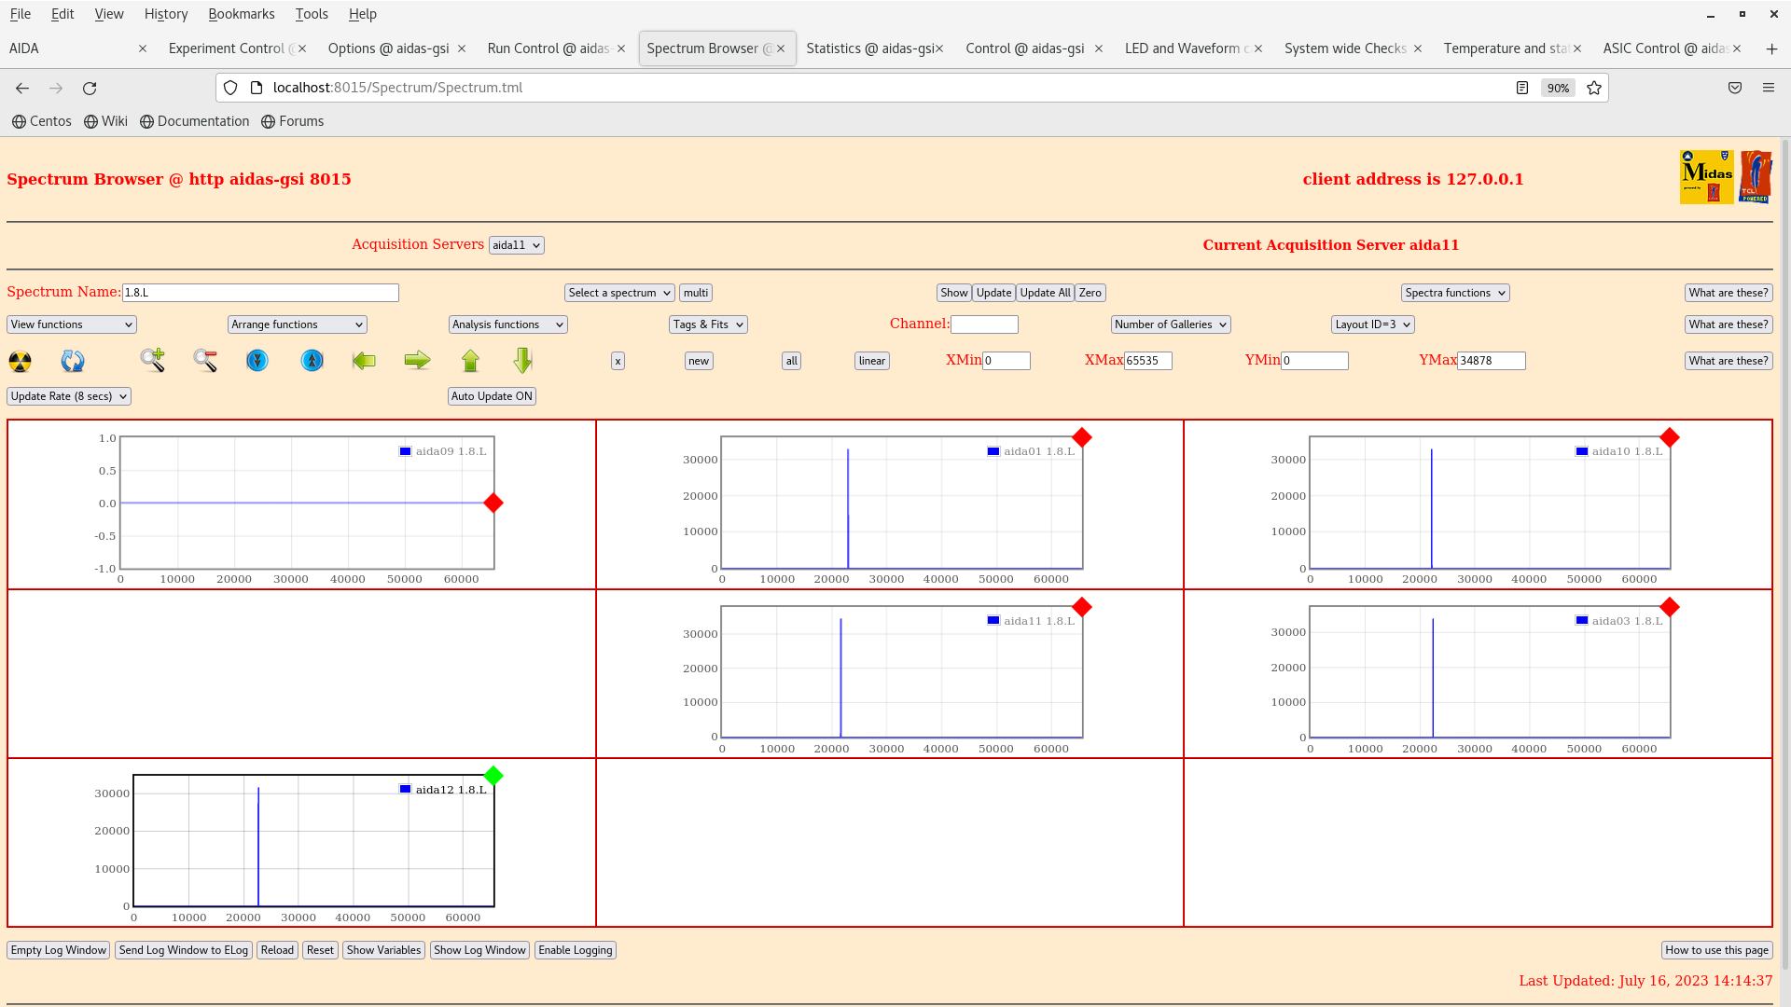Expand the Analysis functions dropdown

(507, 324)
